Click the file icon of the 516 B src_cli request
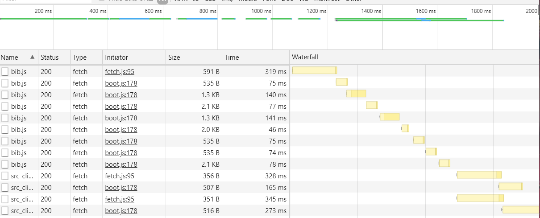Image resolution: width=540 pixels, height=218 pixels. pyautogui.click(x=5, y=210)
